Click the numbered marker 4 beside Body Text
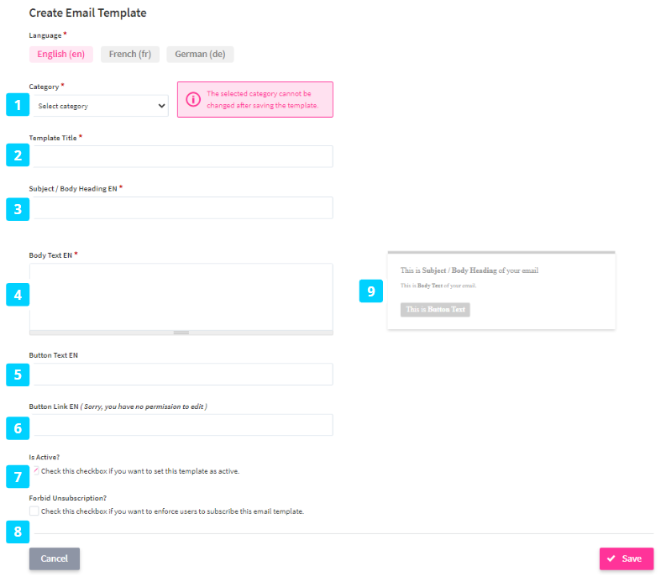Viewport: 666px width, 582px height. click(x=18, y=295)
